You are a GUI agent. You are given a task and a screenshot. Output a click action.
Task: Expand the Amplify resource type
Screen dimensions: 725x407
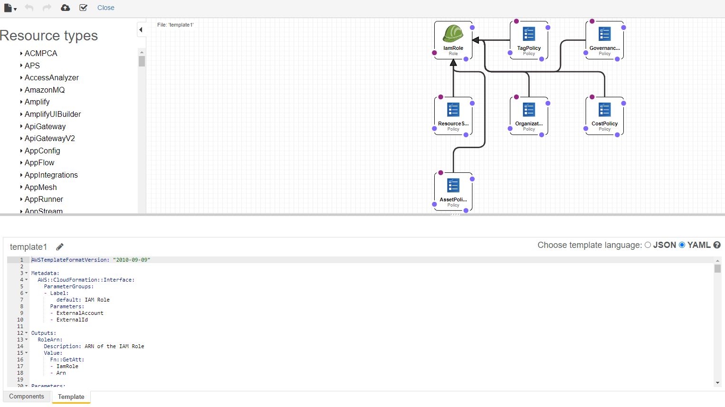21,102
